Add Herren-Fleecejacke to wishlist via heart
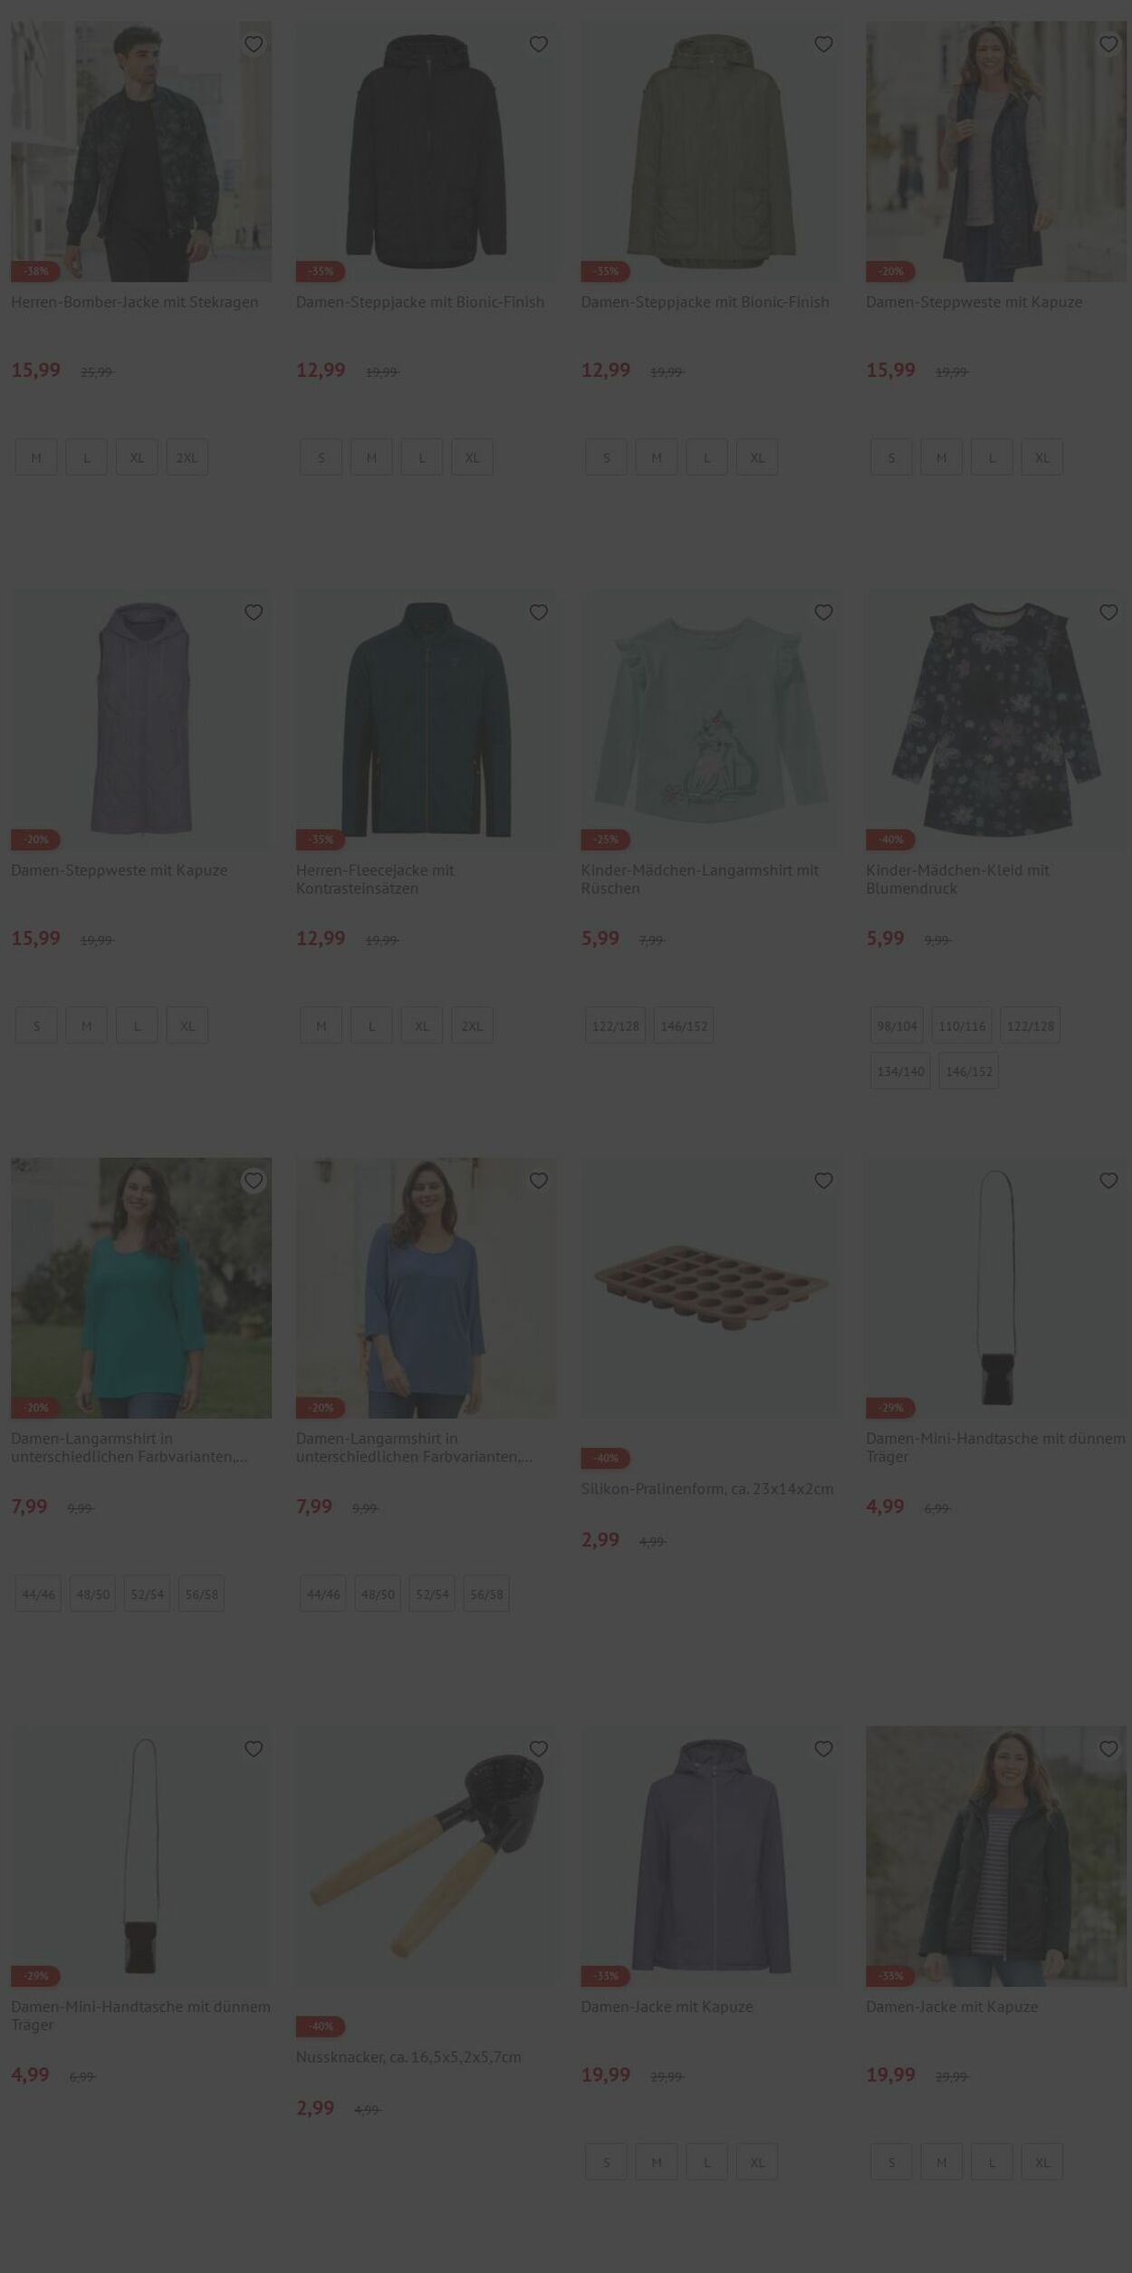Viewport: 1132px width, 2273px height. 539,612
